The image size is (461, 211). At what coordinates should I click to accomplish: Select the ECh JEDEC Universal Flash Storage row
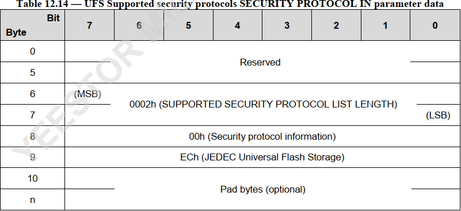click(x=262, y=157)
